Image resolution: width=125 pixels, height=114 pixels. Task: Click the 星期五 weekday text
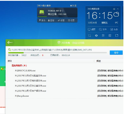click(x=104, y=23)
